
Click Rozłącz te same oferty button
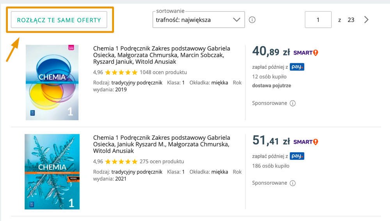(59, 20)
